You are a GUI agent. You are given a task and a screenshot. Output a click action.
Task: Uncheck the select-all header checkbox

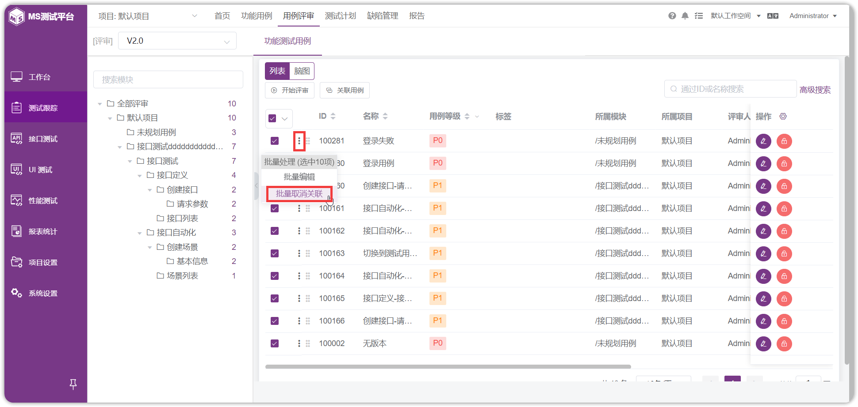[272, 118]
